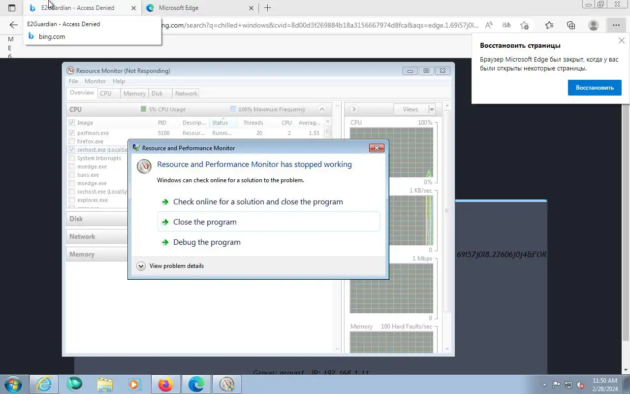
Task: Open the green globe browser taskbar icon
Action: pyautogui.click(x=74, y=384)
